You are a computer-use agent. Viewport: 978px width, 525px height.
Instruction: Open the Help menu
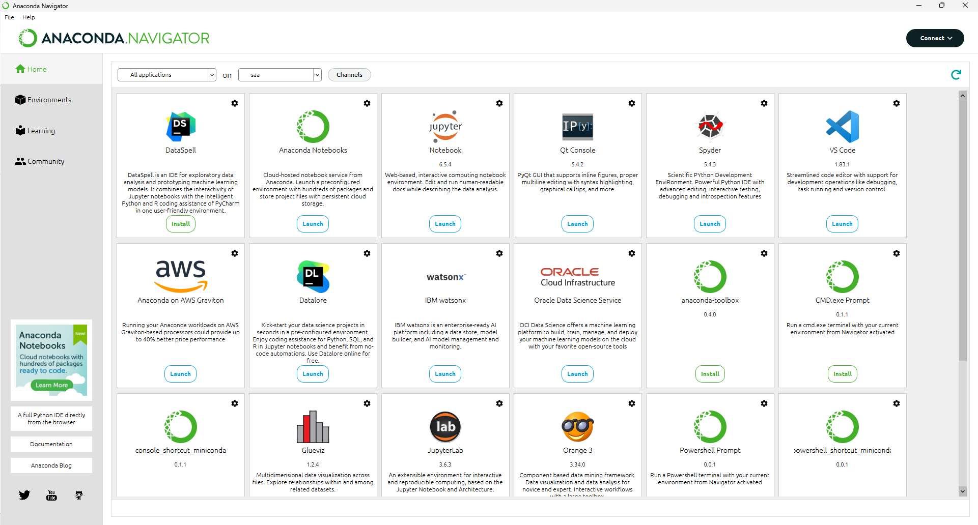click(x=29, y=17)
